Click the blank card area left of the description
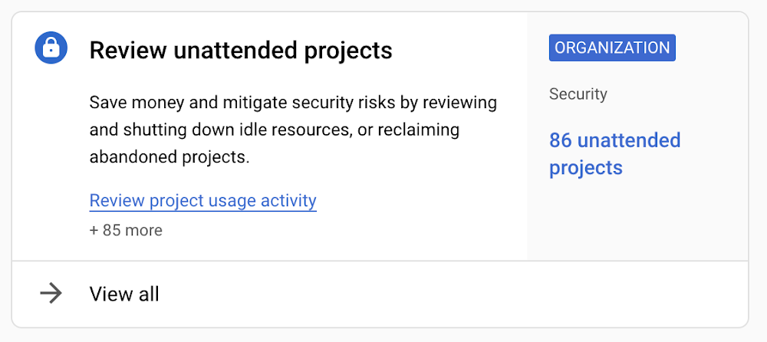 (51, 153)
